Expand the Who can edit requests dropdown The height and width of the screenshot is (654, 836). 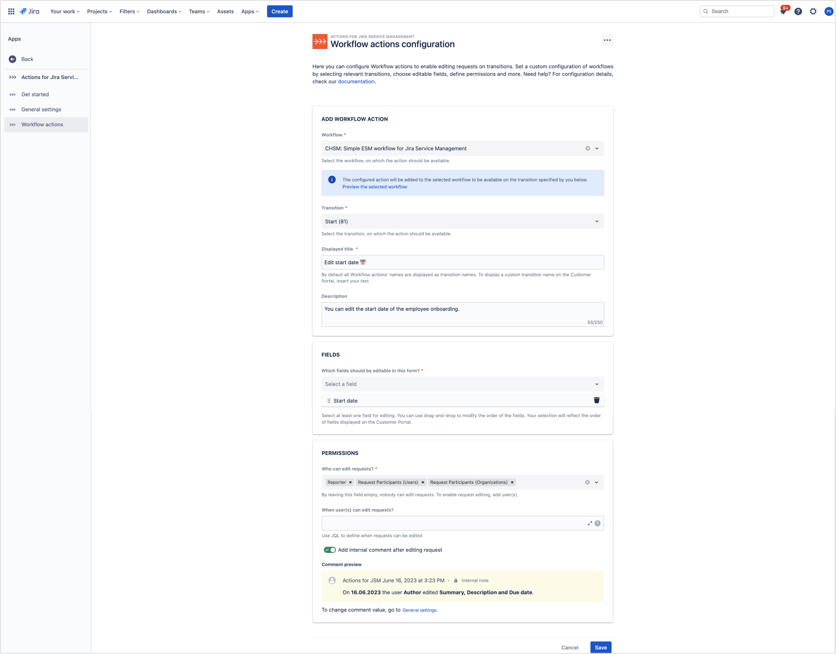597,482
